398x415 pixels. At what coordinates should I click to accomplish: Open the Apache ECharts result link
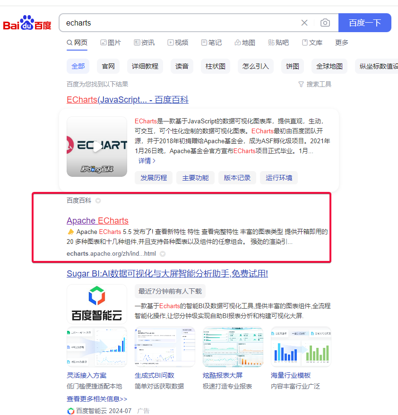click(x=97, y=221)
